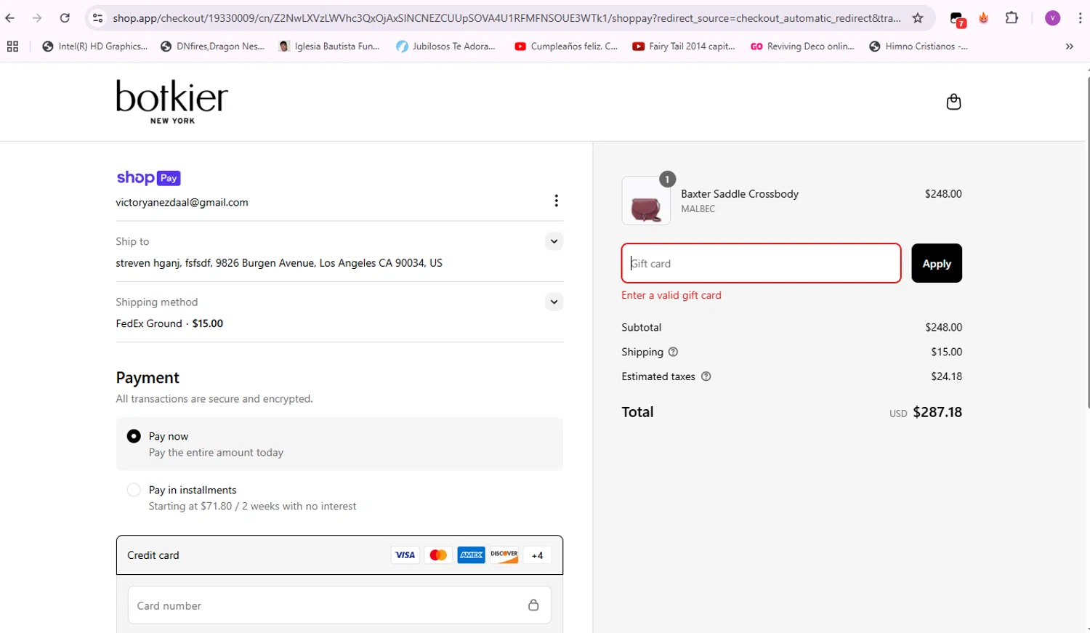Open the Reviving Deco online bookmark
The image size is (1090, 633).
pyautogui.click(x=802, y=47)
